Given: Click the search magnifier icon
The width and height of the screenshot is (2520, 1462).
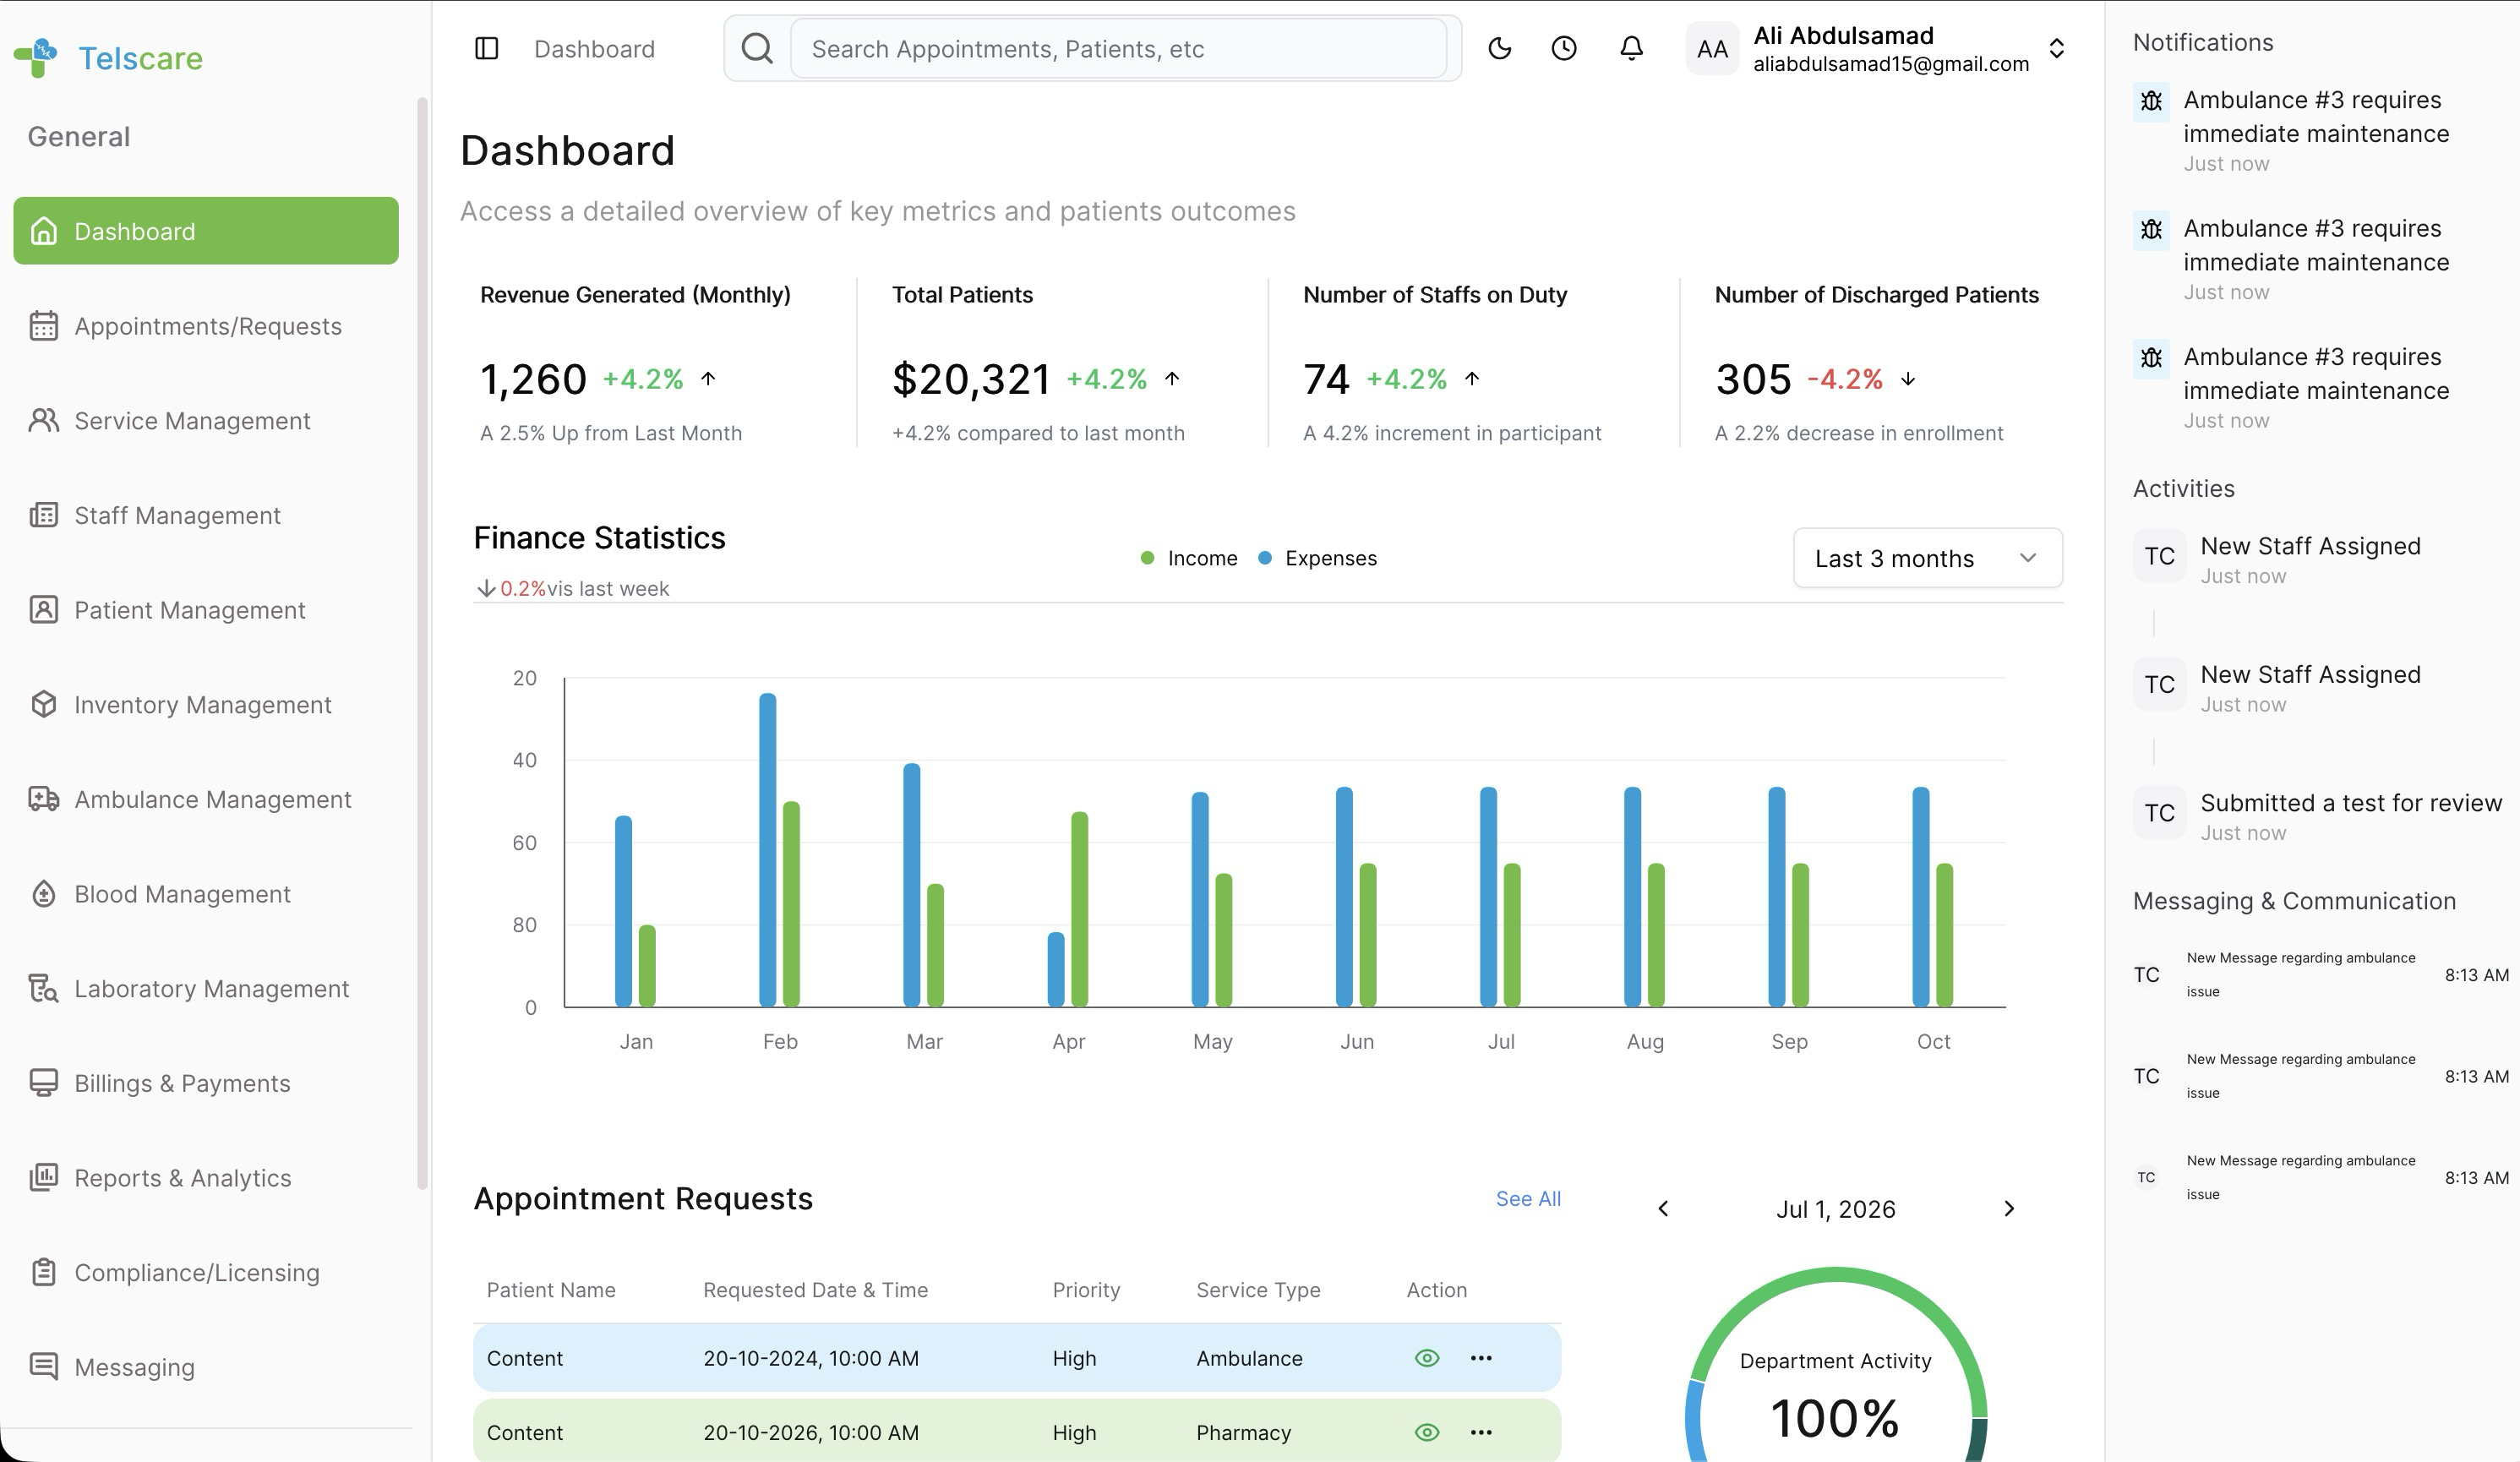Looking at the screenshot, I should [757, 49].
